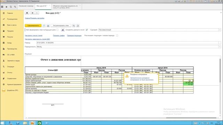Image resolution: width=223 pixels, height=125 pixels.
Task: Close the Оборотно-сальдовая ведомость tab
Action: click(80, 6)
